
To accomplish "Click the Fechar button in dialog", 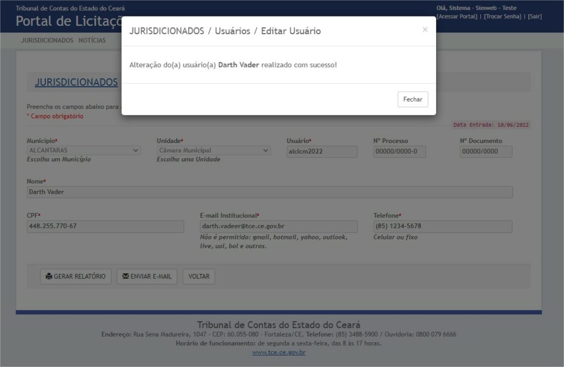I will pos(413,100).
